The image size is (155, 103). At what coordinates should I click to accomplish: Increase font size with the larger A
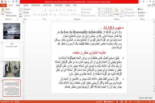51,10
